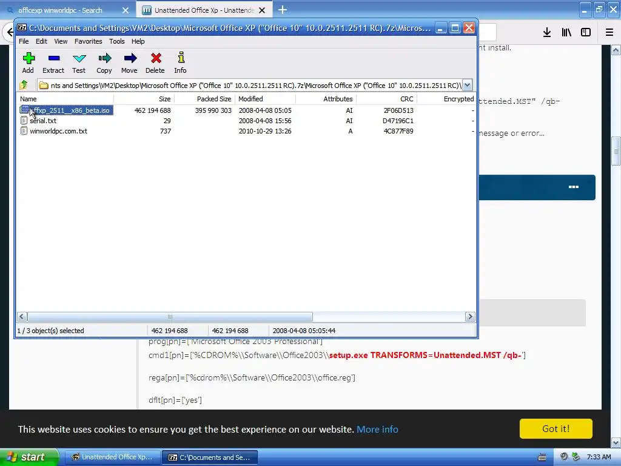The height and width of the screenshot is (466, 621).
Task: Open the Favorites menu
Action: [89, 41]
